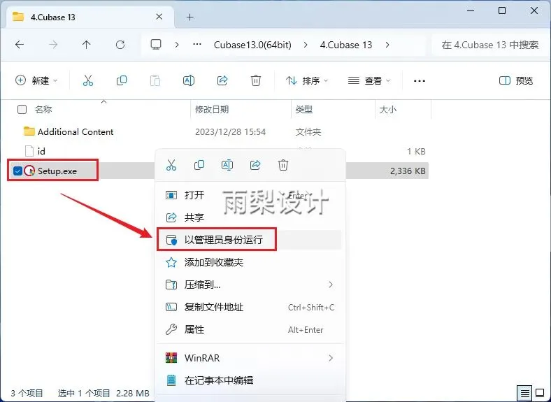The image size is (551, 402).
Task: Refresh the current folder view
Action: pyautogui.click(x=120, y=45)
